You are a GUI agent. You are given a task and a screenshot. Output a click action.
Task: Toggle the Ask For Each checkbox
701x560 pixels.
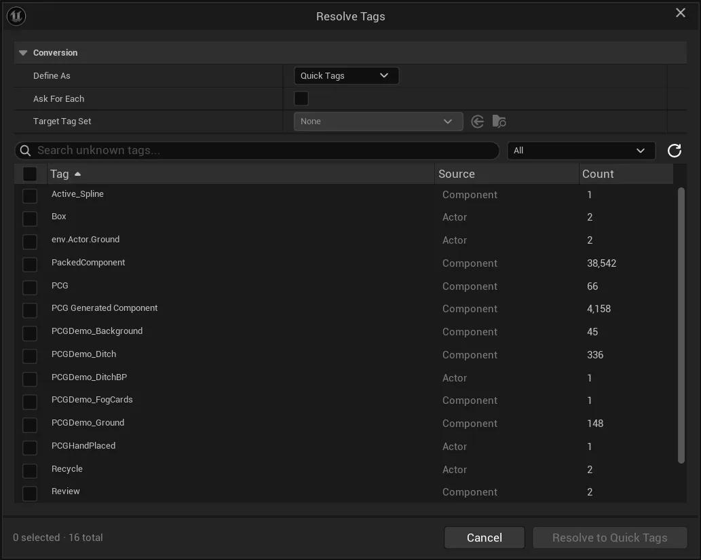[301, 98]
